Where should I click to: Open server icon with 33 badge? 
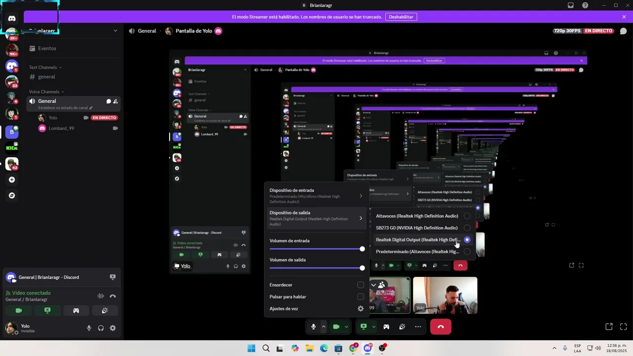click(x=12, y=82)
